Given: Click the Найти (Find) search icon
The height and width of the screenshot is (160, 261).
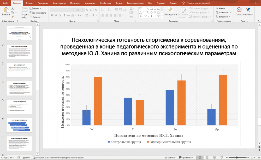Looking at the screenshot, I should [x=217, y=8].
